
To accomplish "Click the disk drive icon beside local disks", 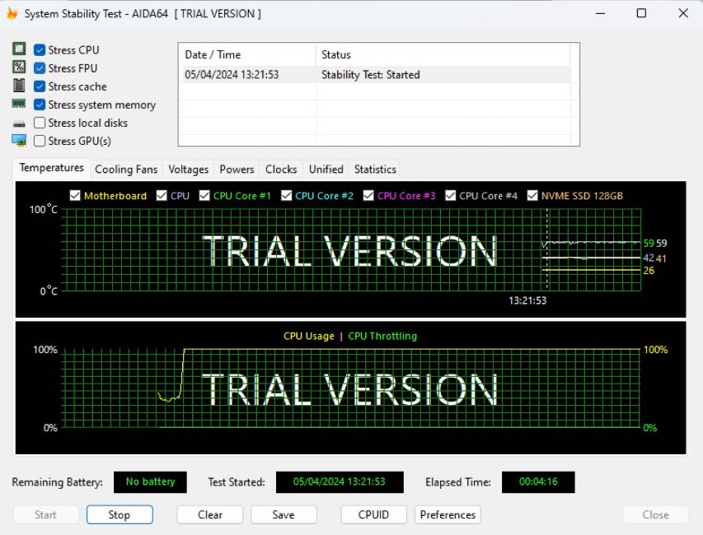I will tap(19, 123).
